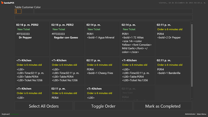Image resolution: width=208 pixels, height=117 pixels.
Task: Click the wide Color input field
Action: coord(113,11)
